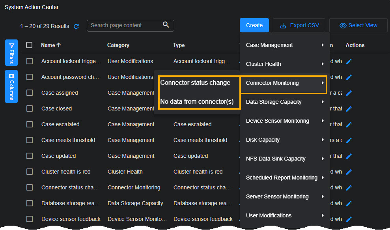
Task: Click the search magnifier icon
Action: pyautogui.click(x=166, y=25)
